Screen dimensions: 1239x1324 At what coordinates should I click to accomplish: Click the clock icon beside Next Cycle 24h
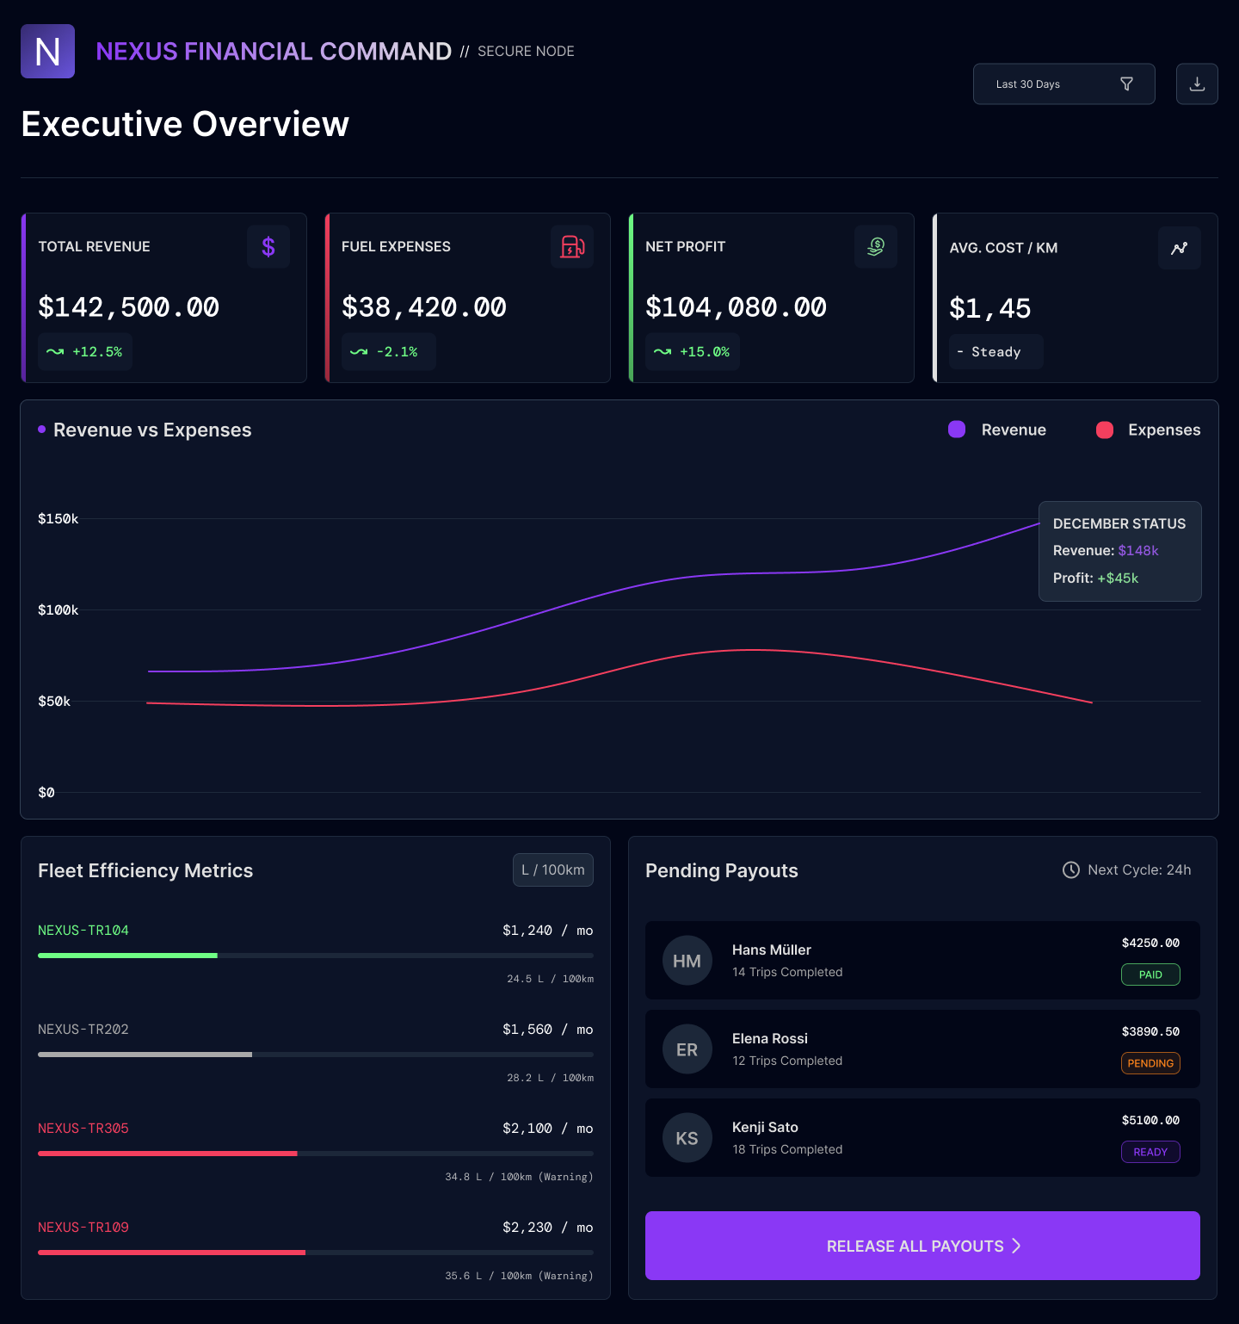1070,869
